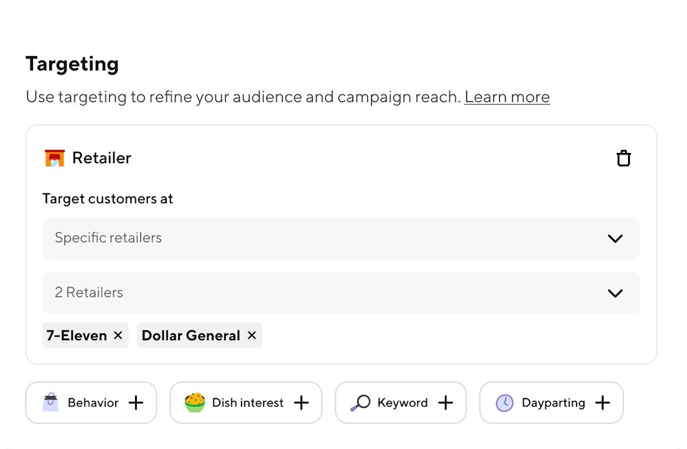
Task: Remove the 7-Eleven retailer chip
Action: pyautogui.click(x=118, y=335)
